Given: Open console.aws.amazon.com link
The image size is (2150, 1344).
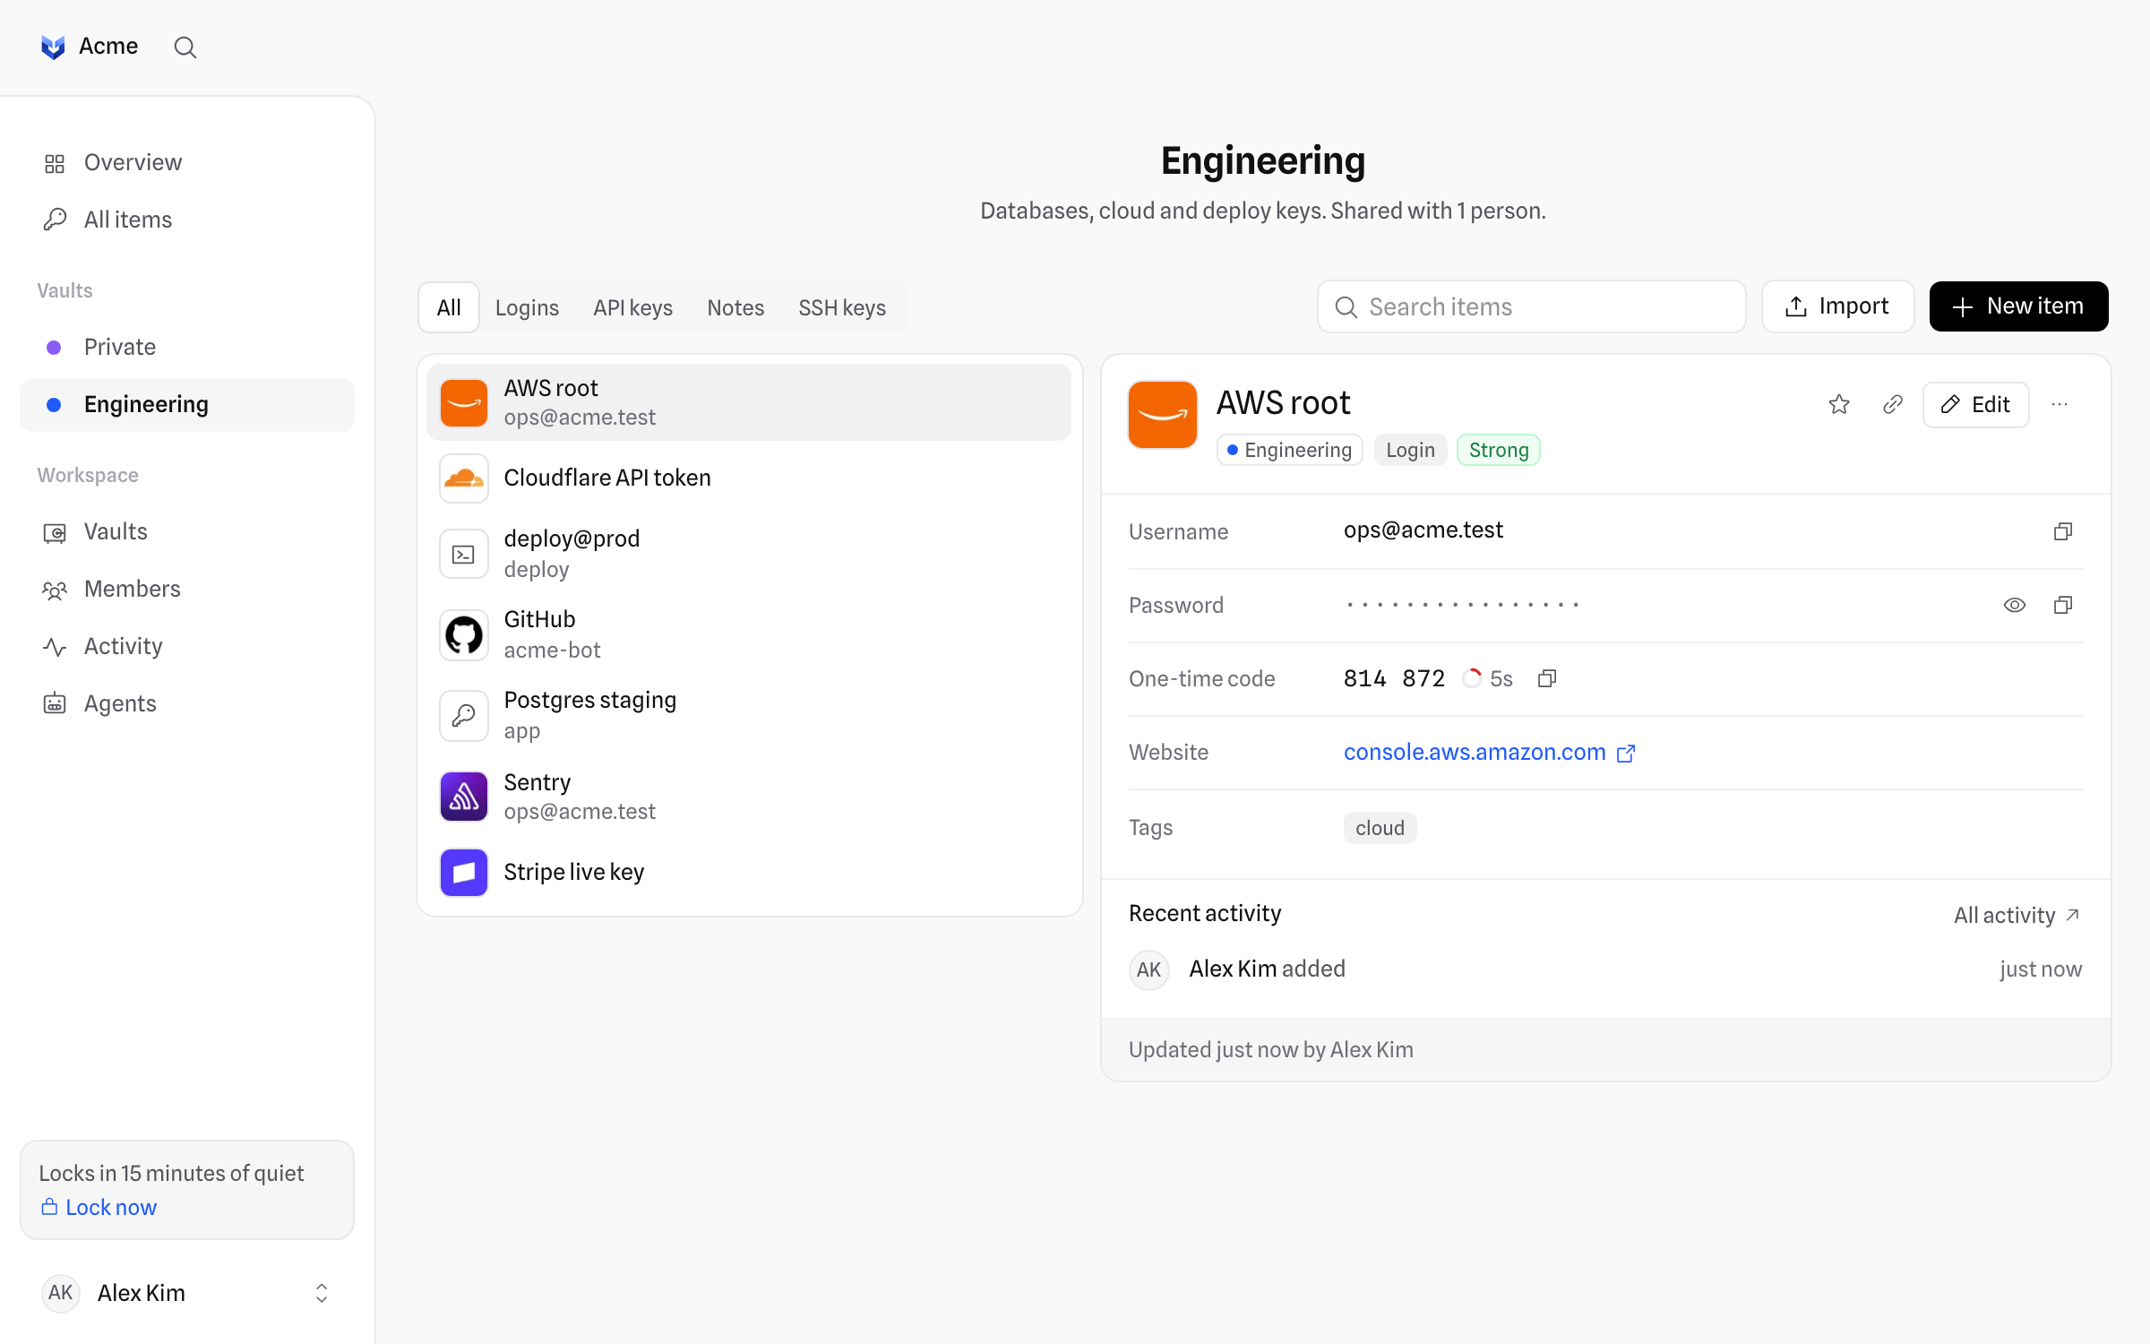Looking at the screenshot, I should click(1475, 752).
